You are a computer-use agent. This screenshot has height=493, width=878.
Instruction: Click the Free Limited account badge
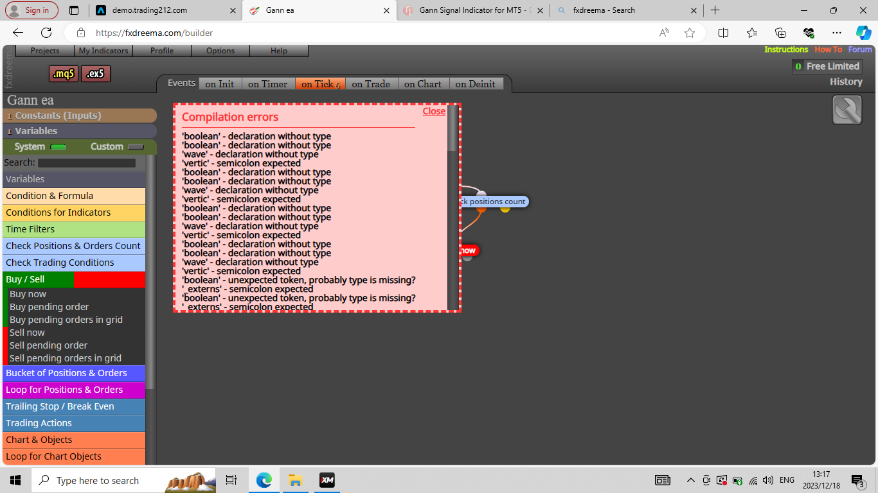point(827,66)
